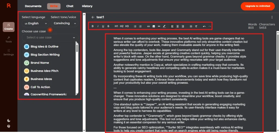Click the Rytr logo icon
This screenshot has width=279, height=133.
pyautogui.click(x=9, y=6)
